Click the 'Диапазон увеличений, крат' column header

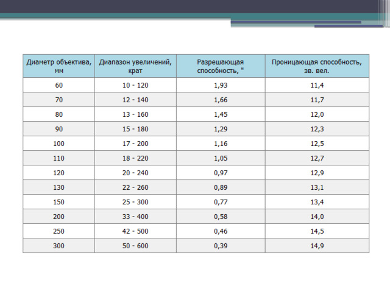tap(135, 66)
